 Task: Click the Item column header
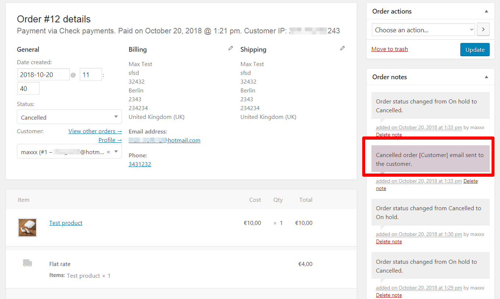24,200
